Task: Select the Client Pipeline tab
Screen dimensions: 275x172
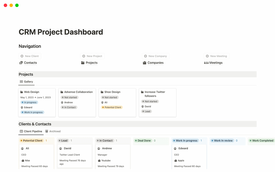Action: tap(33, 131)
